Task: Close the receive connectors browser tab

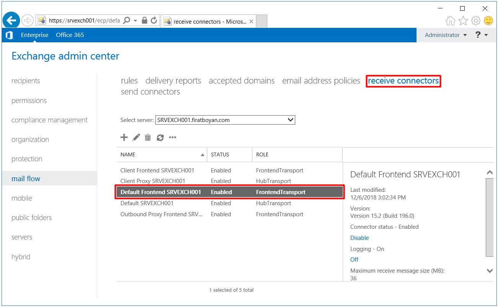Action: 251,22
